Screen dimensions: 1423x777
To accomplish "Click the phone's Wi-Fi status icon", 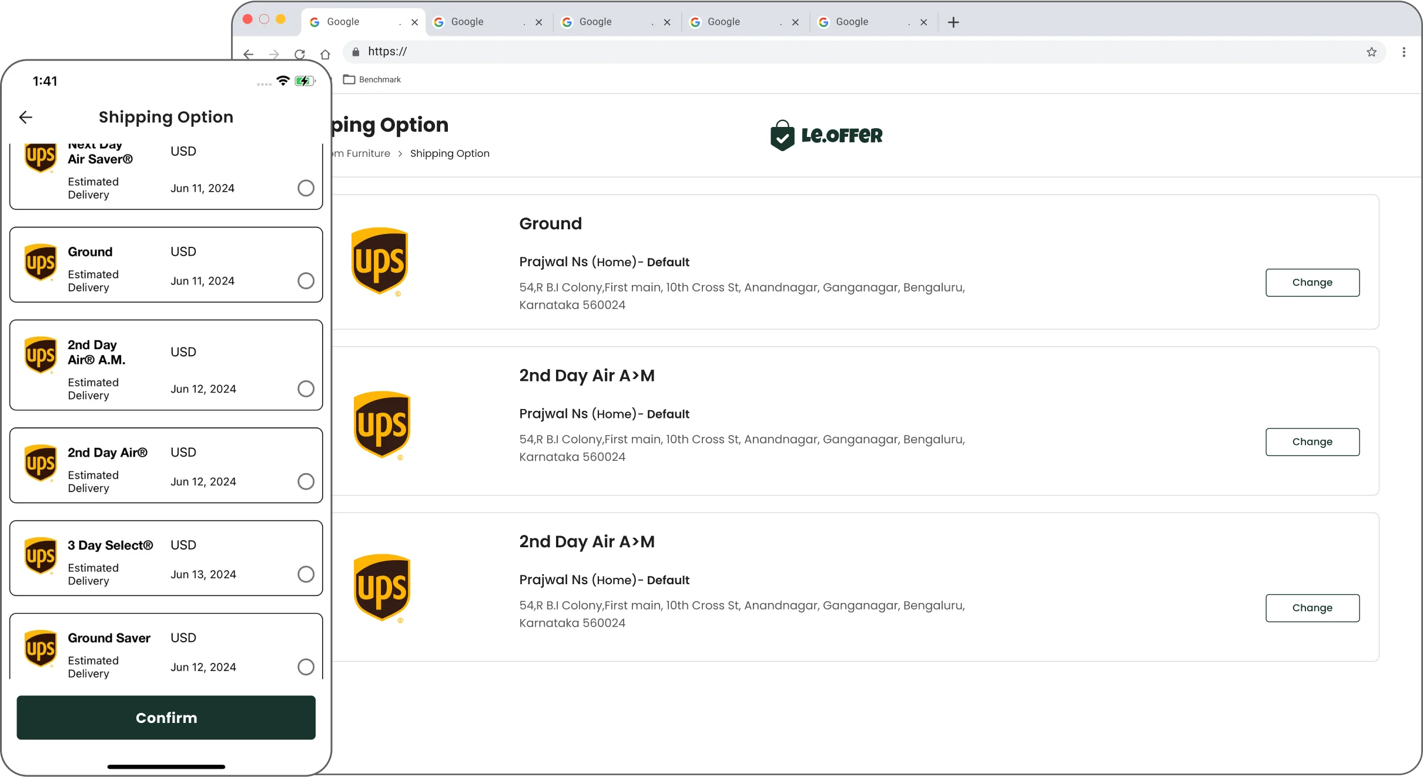I will pos(283,81).
